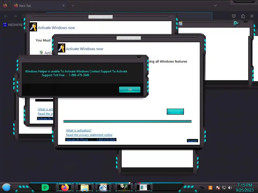Click 'Windows Activation' title of back window
Screen dimensions: 258x193
pos(101,17)
